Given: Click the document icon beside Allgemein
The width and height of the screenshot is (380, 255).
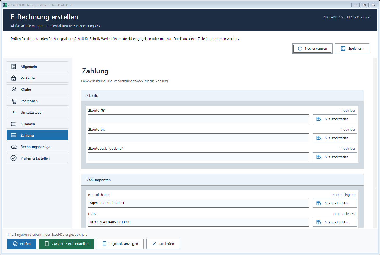Looking at the screenshot, I should (14, 67).
